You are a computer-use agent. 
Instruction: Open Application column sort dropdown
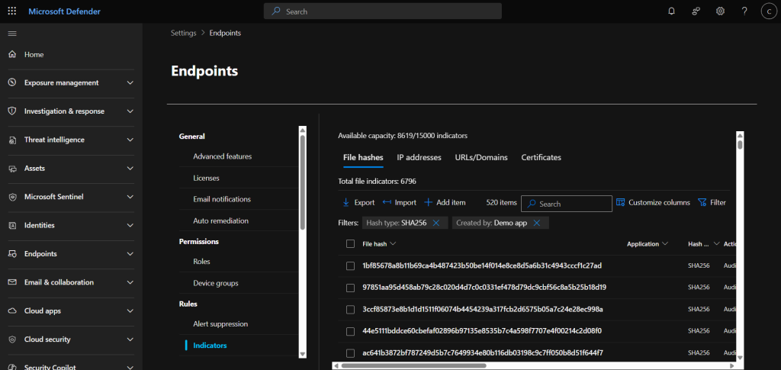(x=665, y=243)
